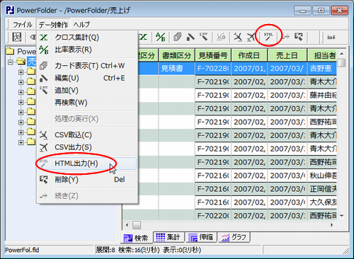Click the 担当者 column header
The height and width of the screenshot is (259, 354).
[322, 56]
